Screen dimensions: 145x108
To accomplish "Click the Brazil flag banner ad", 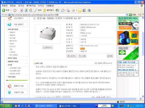I will [128, 53].
